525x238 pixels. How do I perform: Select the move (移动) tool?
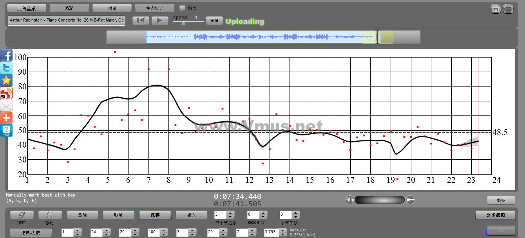coord(50,215)
